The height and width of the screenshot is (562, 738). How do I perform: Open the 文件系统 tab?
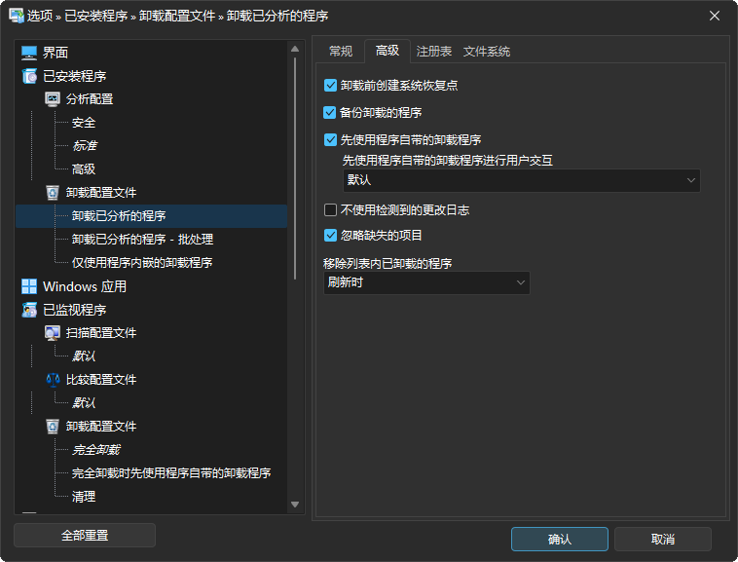coord(487,52)
